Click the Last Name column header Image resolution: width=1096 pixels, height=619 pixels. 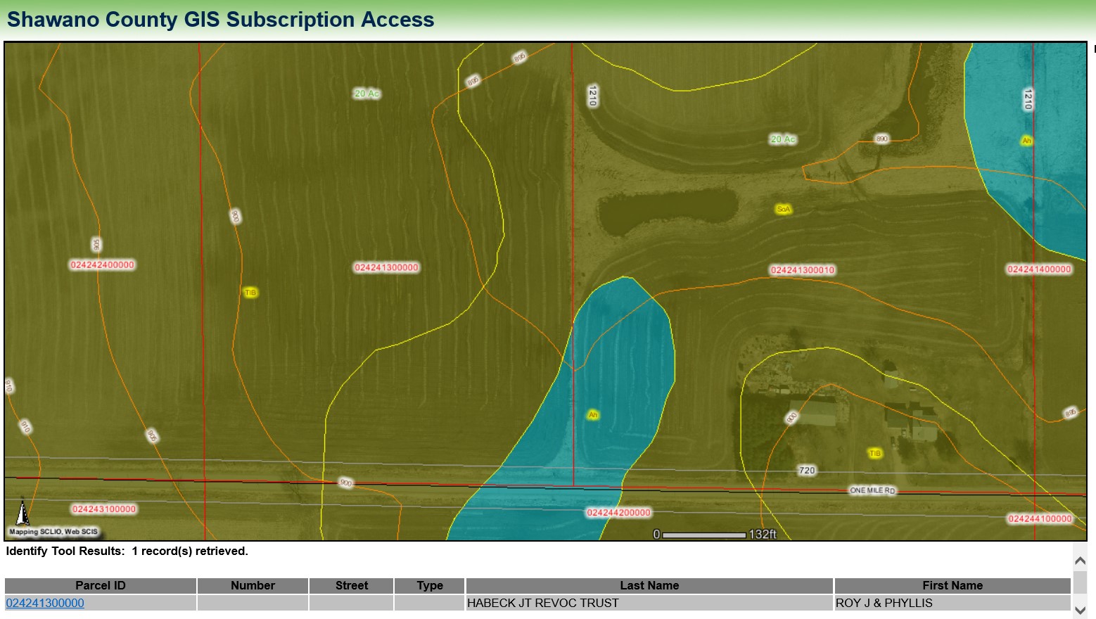[649, 585]
